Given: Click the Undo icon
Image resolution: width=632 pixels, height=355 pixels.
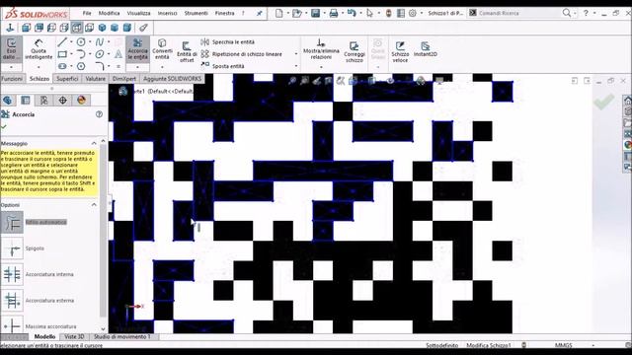Looking at the screenshot, I should point(352,13).
